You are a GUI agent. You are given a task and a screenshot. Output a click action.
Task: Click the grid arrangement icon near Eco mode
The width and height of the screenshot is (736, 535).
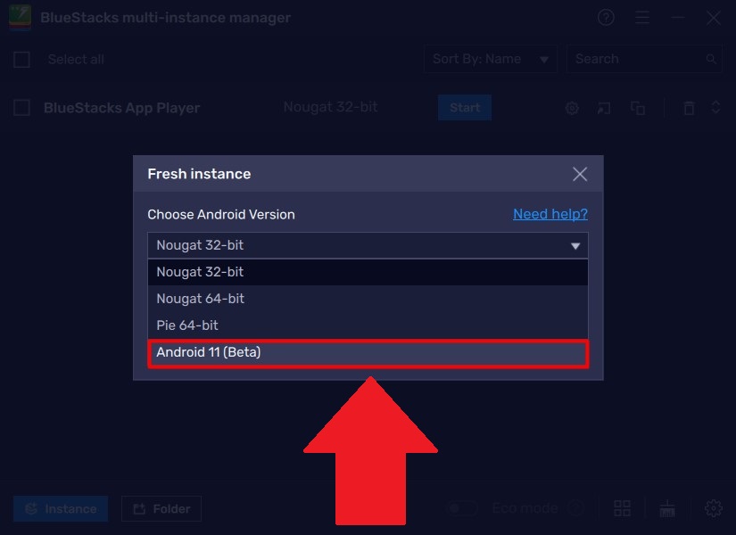coord(622,507)
